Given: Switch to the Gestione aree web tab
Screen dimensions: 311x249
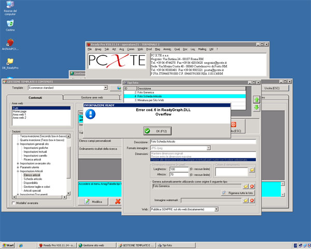Looking at the screenshot, I should click(x=92, y=98).
